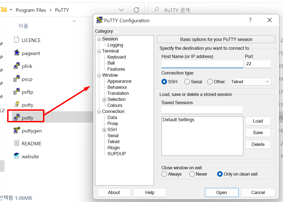Select Logging in the category tree

[115, 45]
